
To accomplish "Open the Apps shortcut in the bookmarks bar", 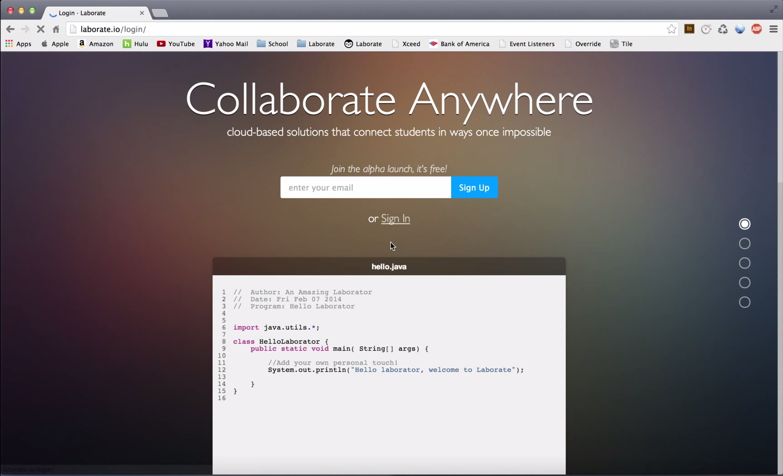I will tap(18, 44).
